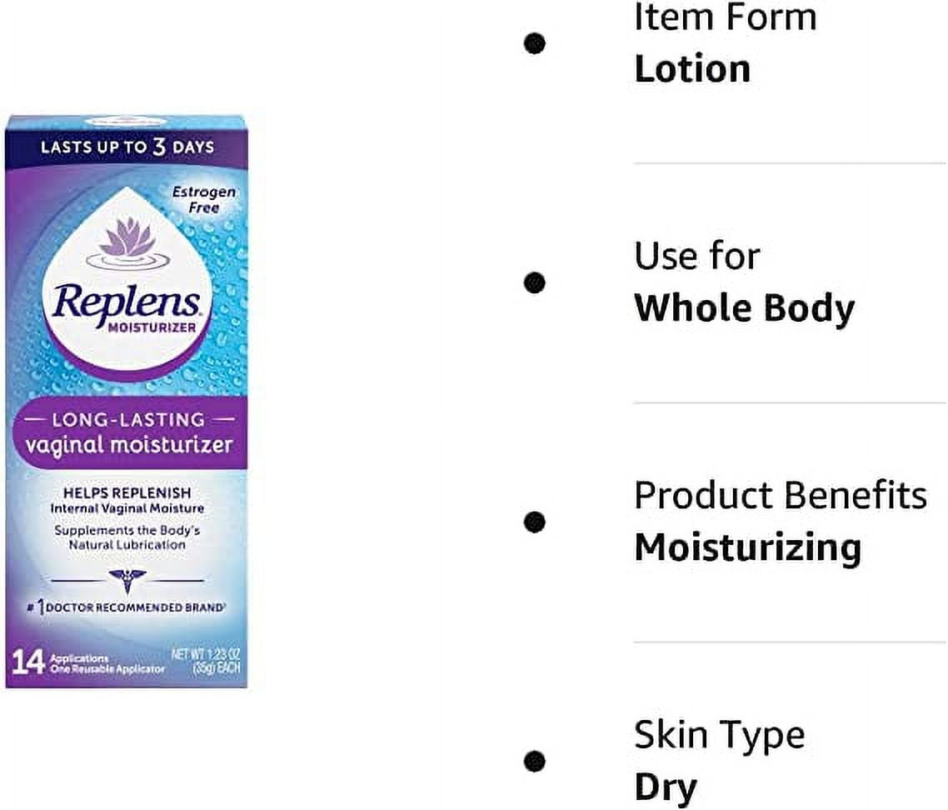Click the Product Benefits heading

781,496
